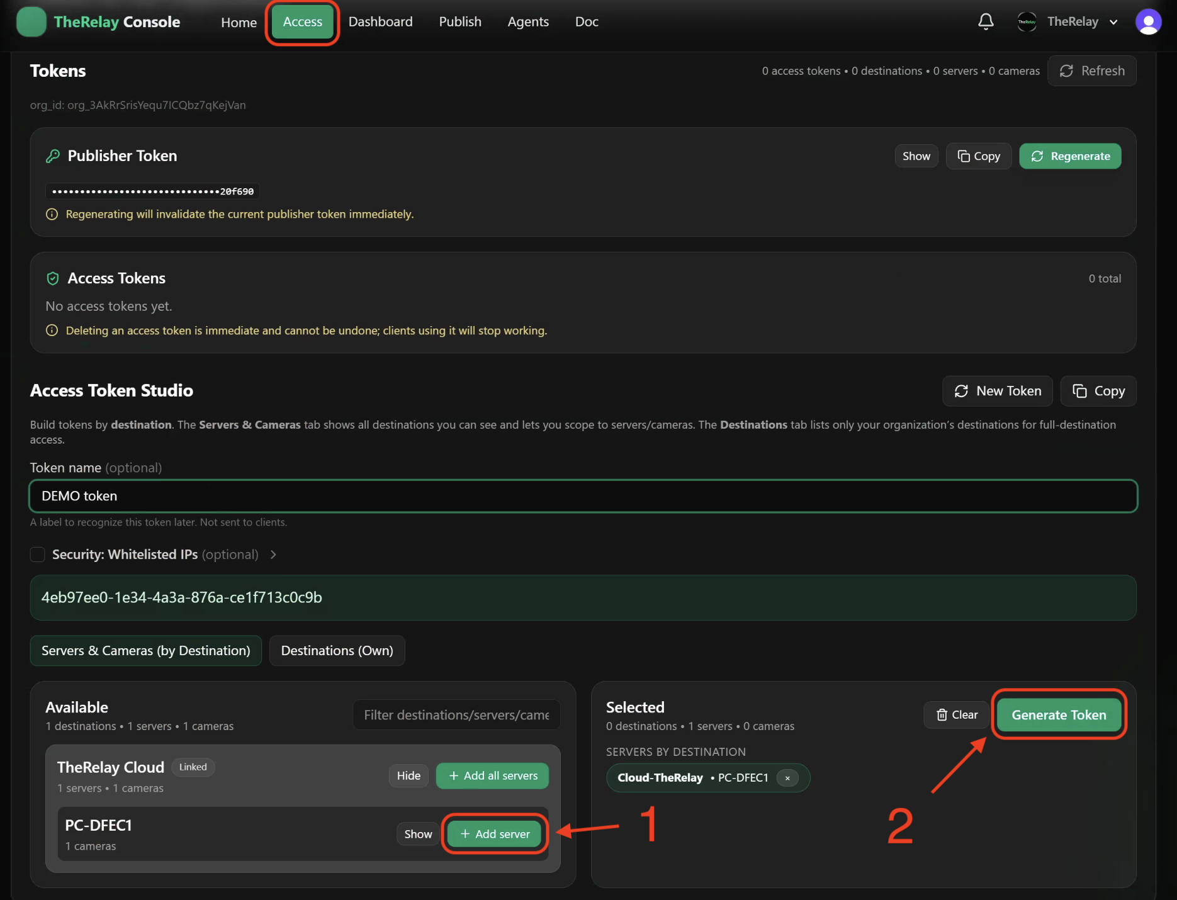
Task: Navigate to the Agents tab
Action: tap(528, 21)
